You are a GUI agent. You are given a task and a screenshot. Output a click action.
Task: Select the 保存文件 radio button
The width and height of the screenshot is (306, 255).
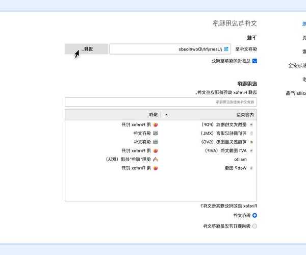(254, 216)
